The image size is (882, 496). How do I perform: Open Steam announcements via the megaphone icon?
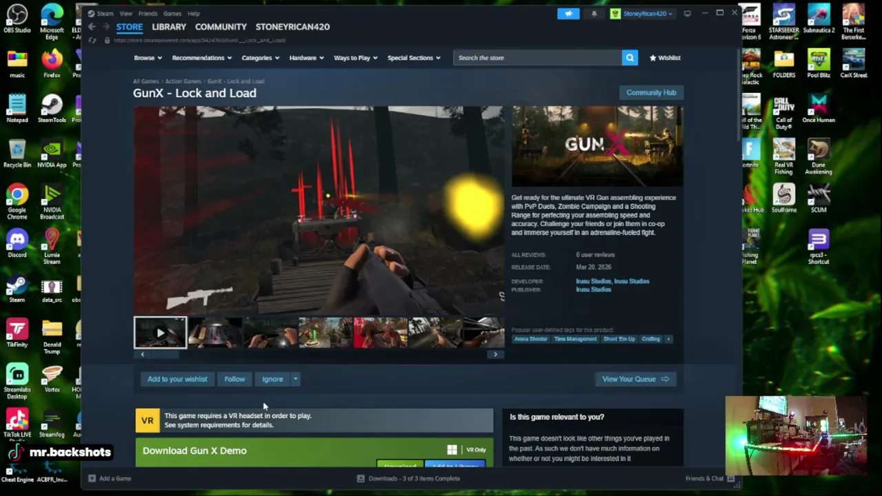(x=568, y=14)
